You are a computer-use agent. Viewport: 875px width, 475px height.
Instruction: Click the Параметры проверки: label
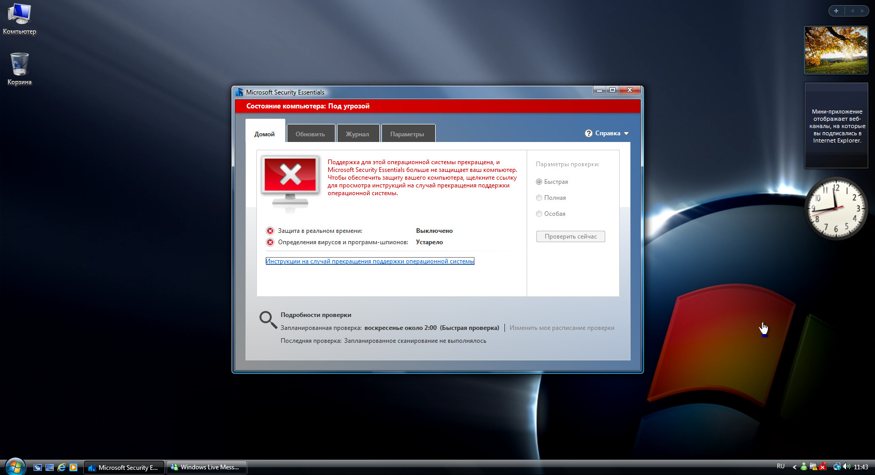(x=567, y=164)
